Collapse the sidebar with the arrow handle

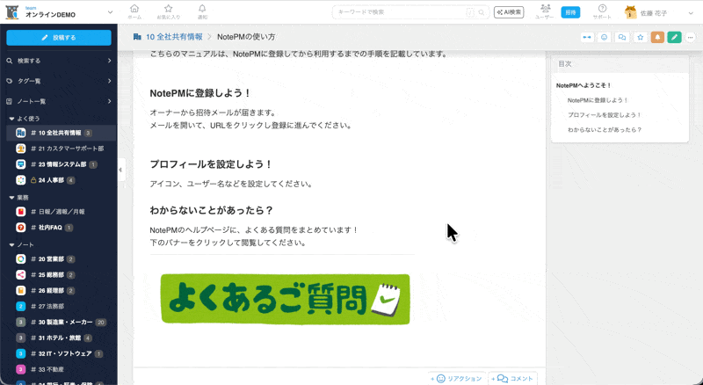[121, 170]
